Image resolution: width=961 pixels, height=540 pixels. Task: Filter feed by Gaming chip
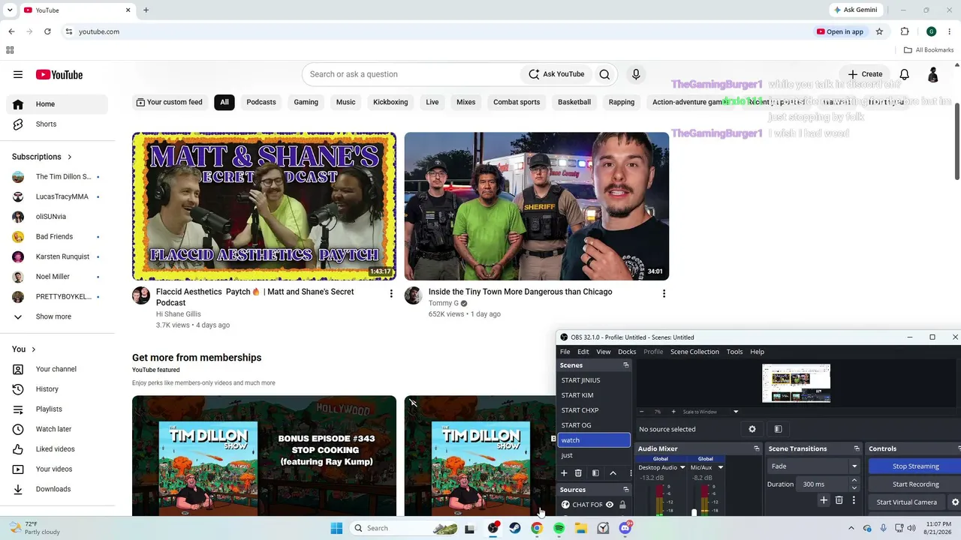[306, 102]
